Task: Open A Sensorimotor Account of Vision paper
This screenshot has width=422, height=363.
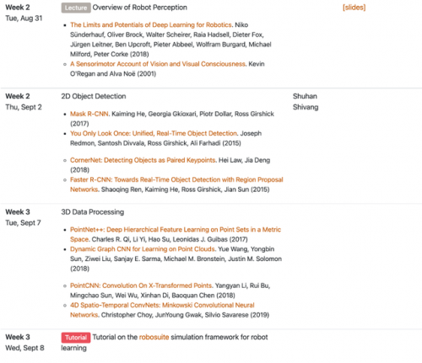Action: tap(158, 64)
